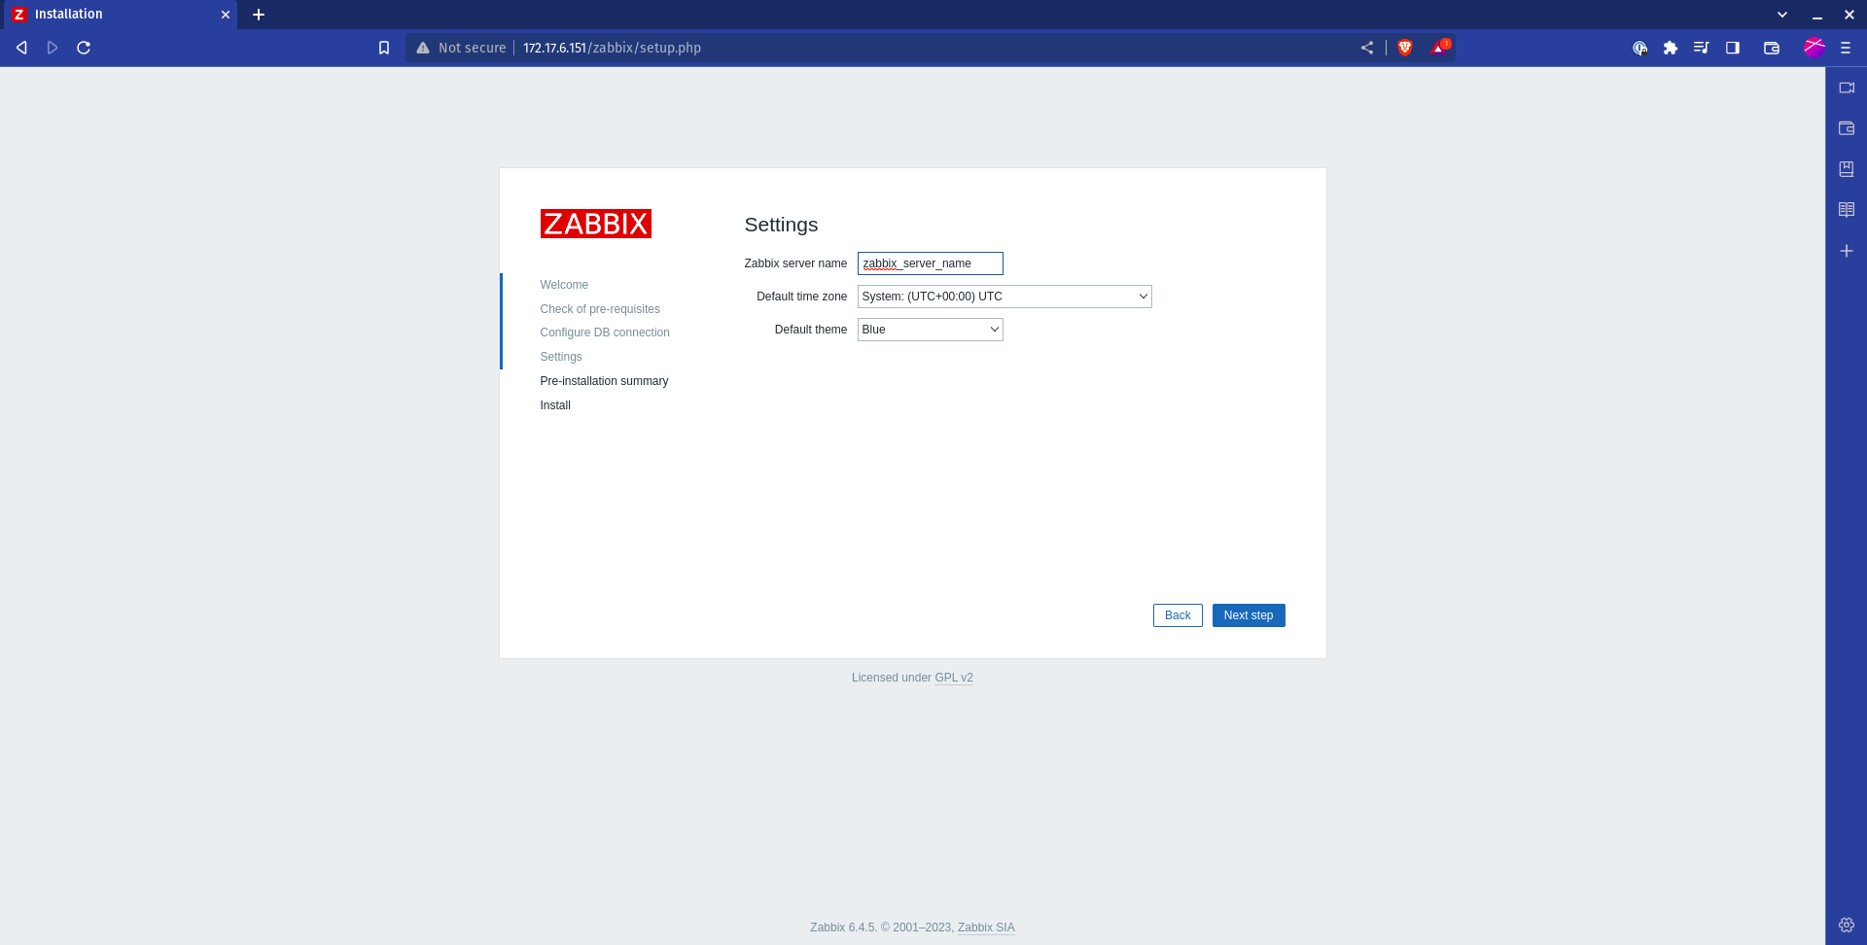Click the Zabbix server name label
1867x945 pixels.
coord(795,263)
